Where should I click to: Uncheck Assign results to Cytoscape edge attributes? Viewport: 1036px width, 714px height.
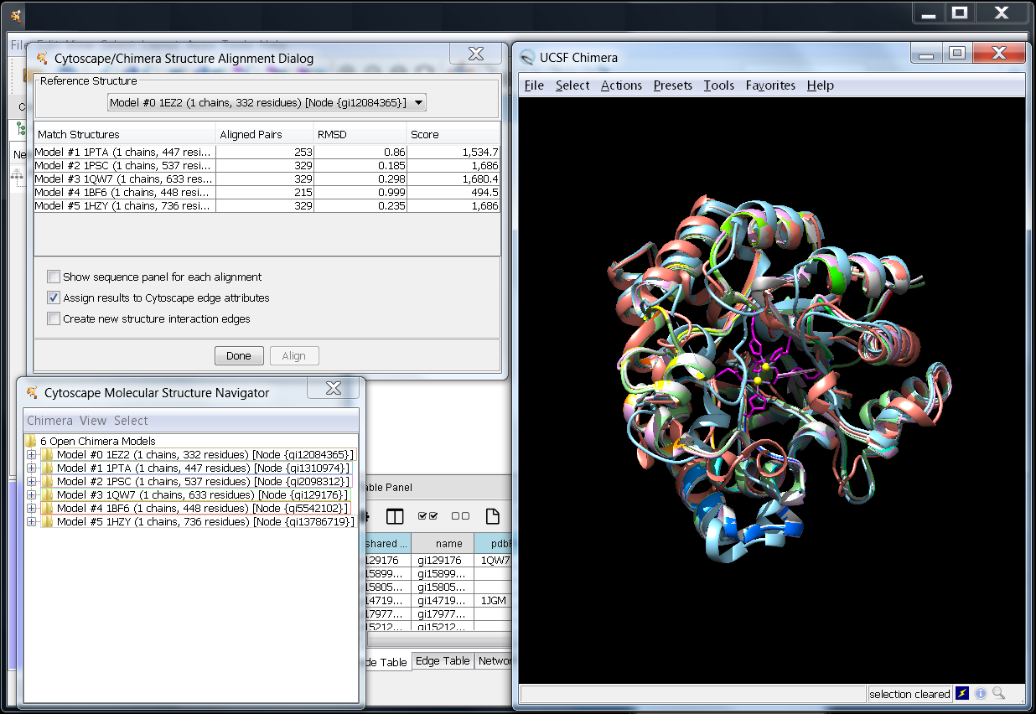[54, 297]
